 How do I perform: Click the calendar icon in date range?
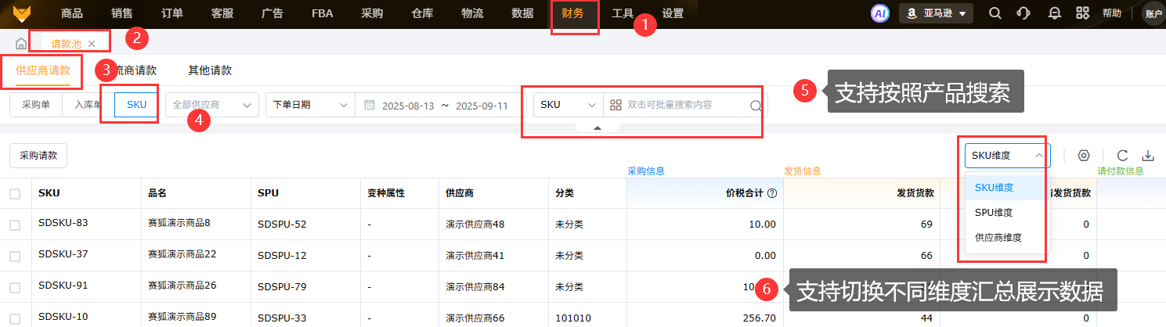tap(369, 105)
